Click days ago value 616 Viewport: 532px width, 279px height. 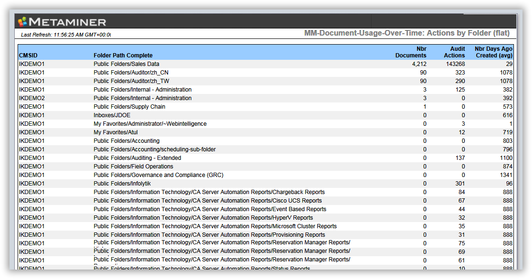pos(508,115)
